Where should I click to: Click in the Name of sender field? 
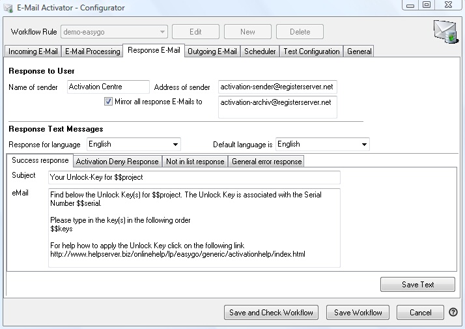coord(108,87)
